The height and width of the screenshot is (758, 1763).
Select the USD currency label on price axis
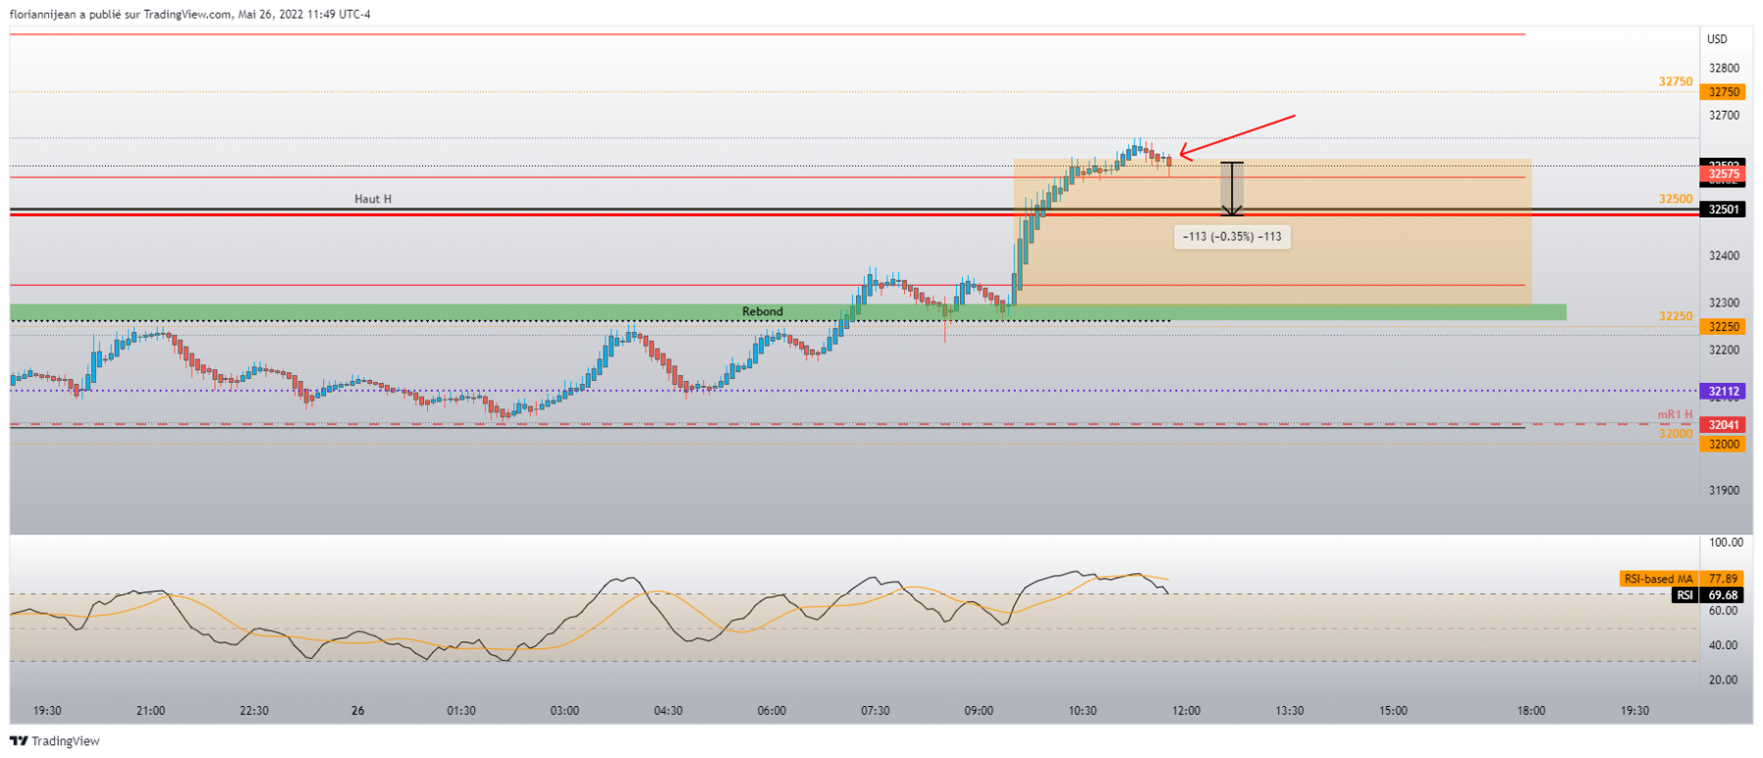[x=1717, y=39]
